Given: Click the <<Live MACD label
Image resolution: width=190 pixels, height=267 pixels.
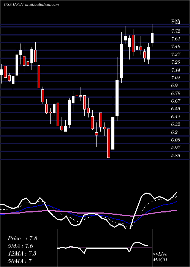Looking at the screenshot, I should point(160,257).
